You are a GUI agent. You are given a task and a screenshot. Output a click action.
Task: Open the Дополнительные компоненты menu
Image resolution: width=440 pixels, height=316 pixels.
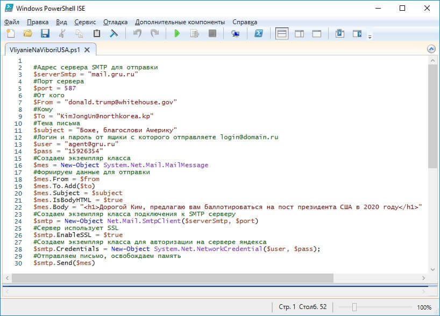(180, 22)
